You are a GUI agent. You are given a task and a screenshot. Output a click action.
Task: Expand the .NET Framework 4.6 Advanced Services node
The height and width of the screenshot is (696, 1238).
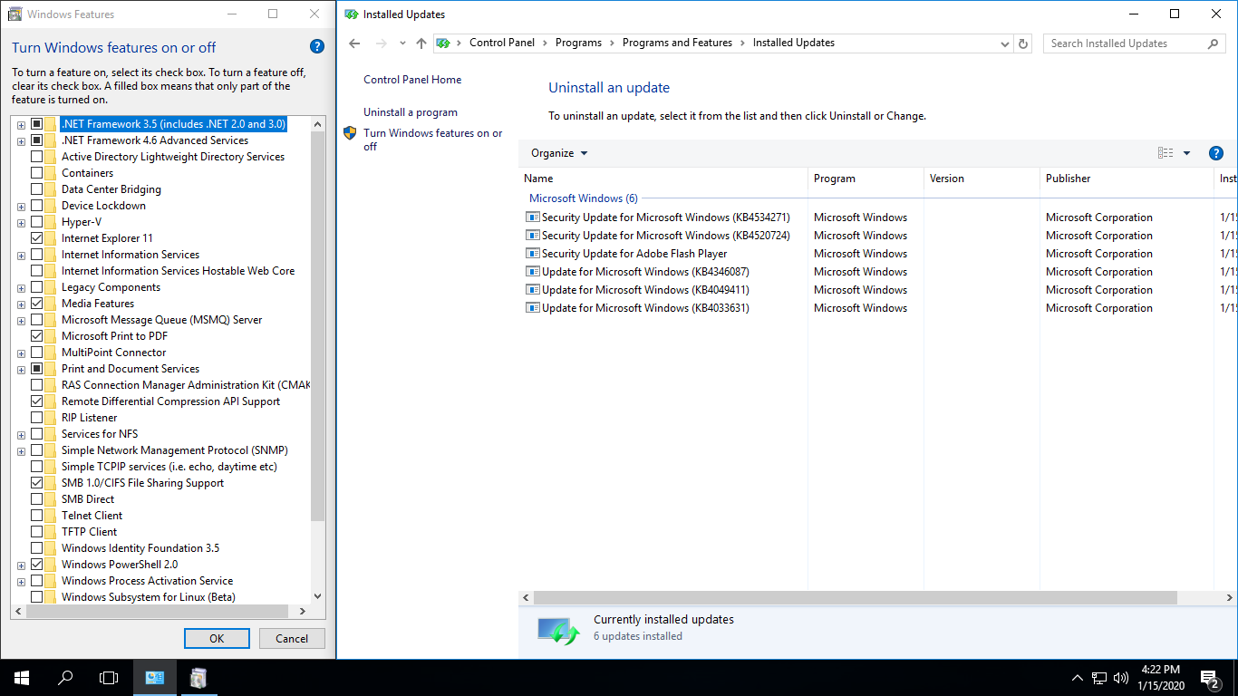pos(21,140)
